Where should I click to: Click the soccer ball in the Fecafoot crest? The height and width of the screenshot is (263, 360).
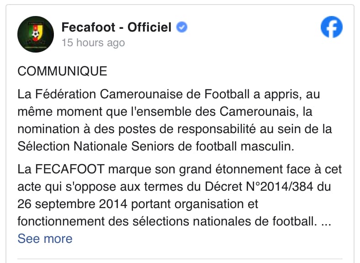35,34
